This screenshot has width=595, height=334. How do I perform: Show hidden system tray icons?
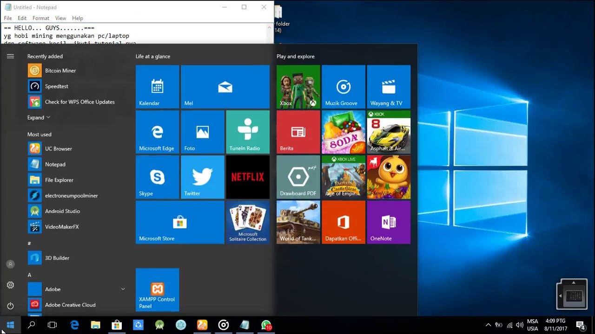click(x=488, y=325)
